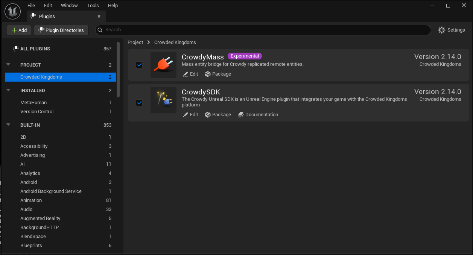The width and height of the screenshot is (473, 255).
Task: Click the CrowdySDK magic wand plug thumbnail
Action: point(163,100)
